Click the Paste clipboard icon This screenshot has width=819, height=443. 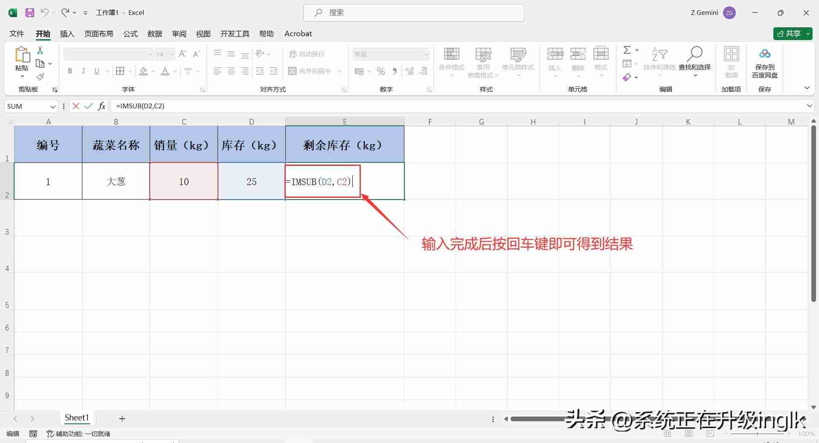click(22, 55)
